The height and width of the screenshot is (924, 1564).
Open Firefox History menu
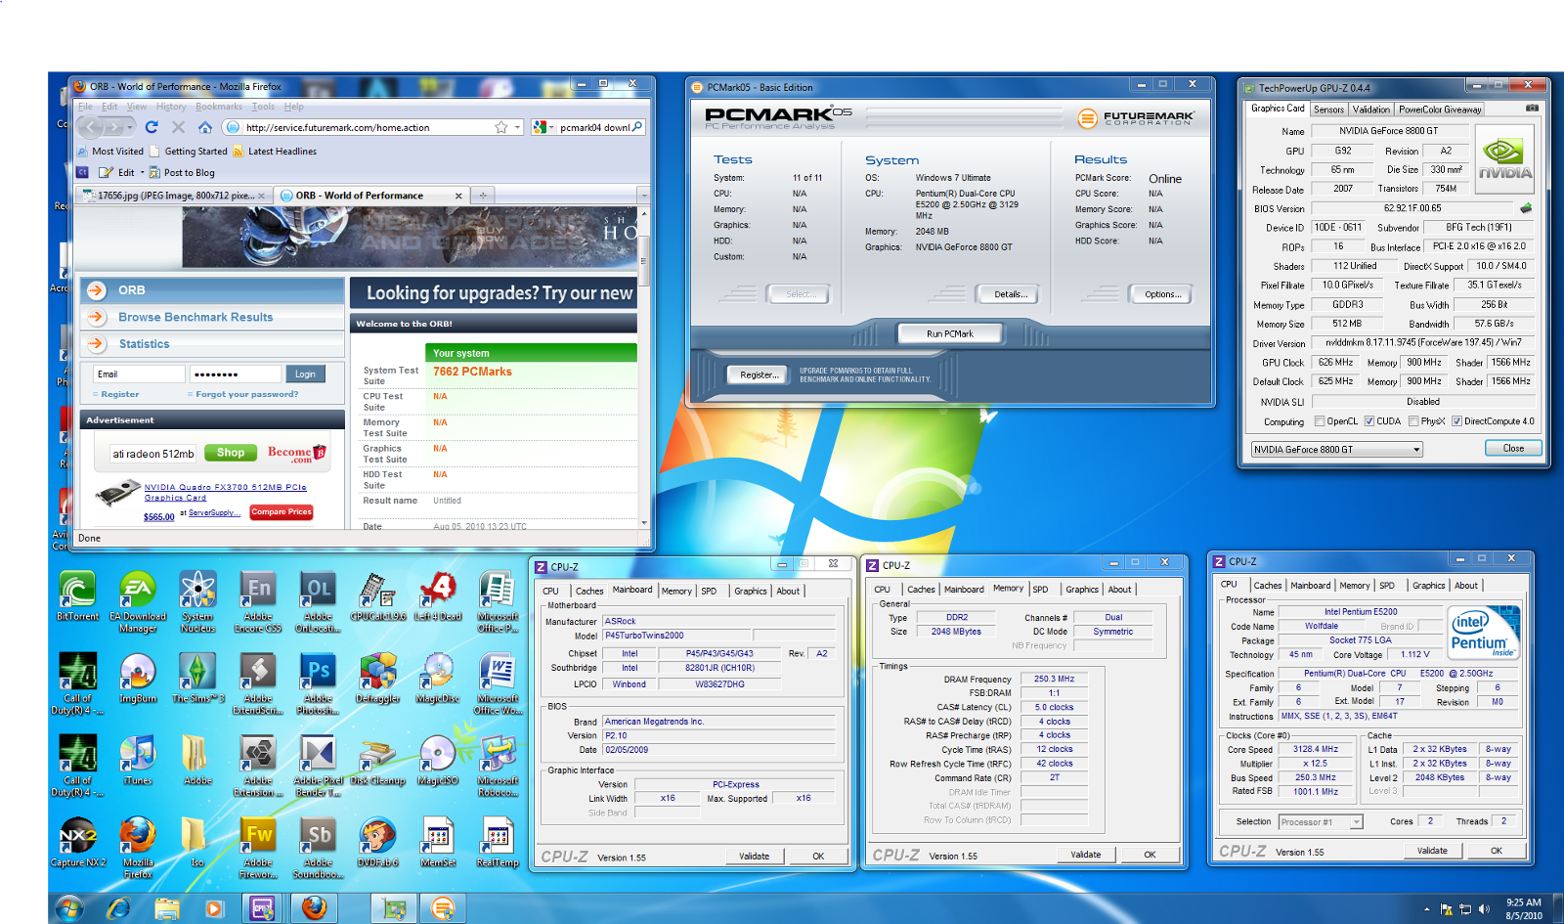click(171, 107)
